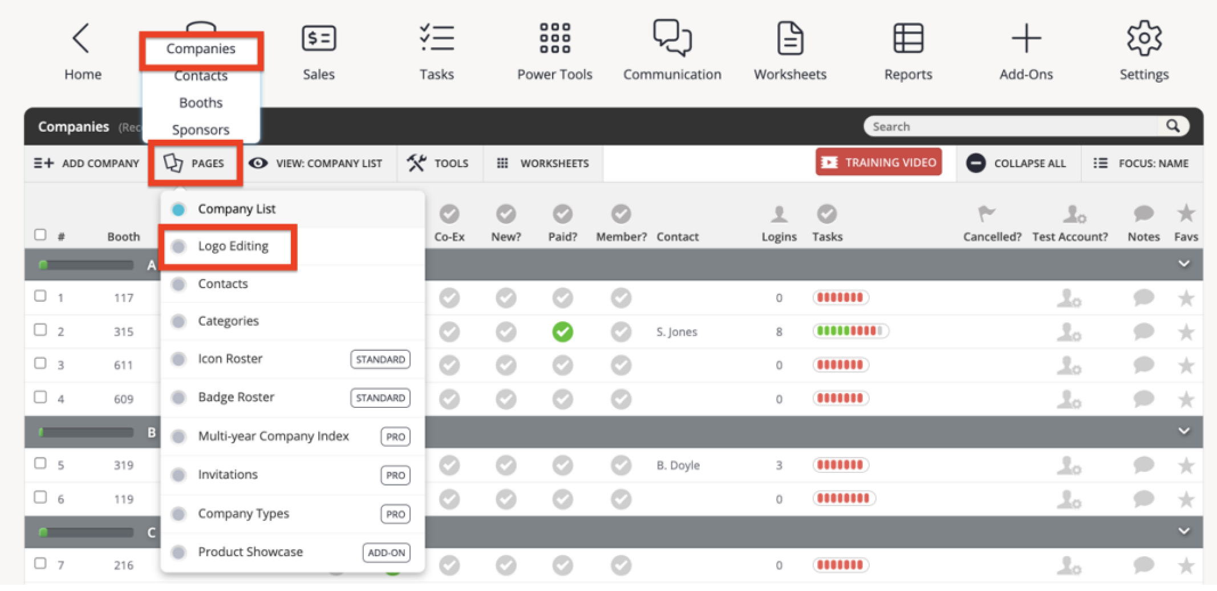Open the Worksheets document icon

point(790,38)
